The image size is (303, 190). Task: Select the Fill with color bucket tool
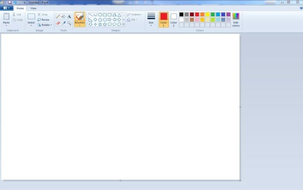pos(63,17)
